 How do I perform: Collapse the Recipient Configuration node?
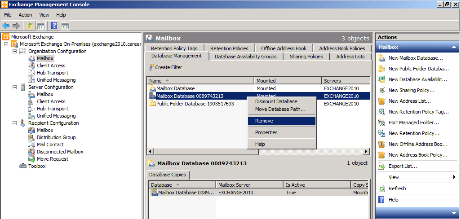[x=14, y=123]
